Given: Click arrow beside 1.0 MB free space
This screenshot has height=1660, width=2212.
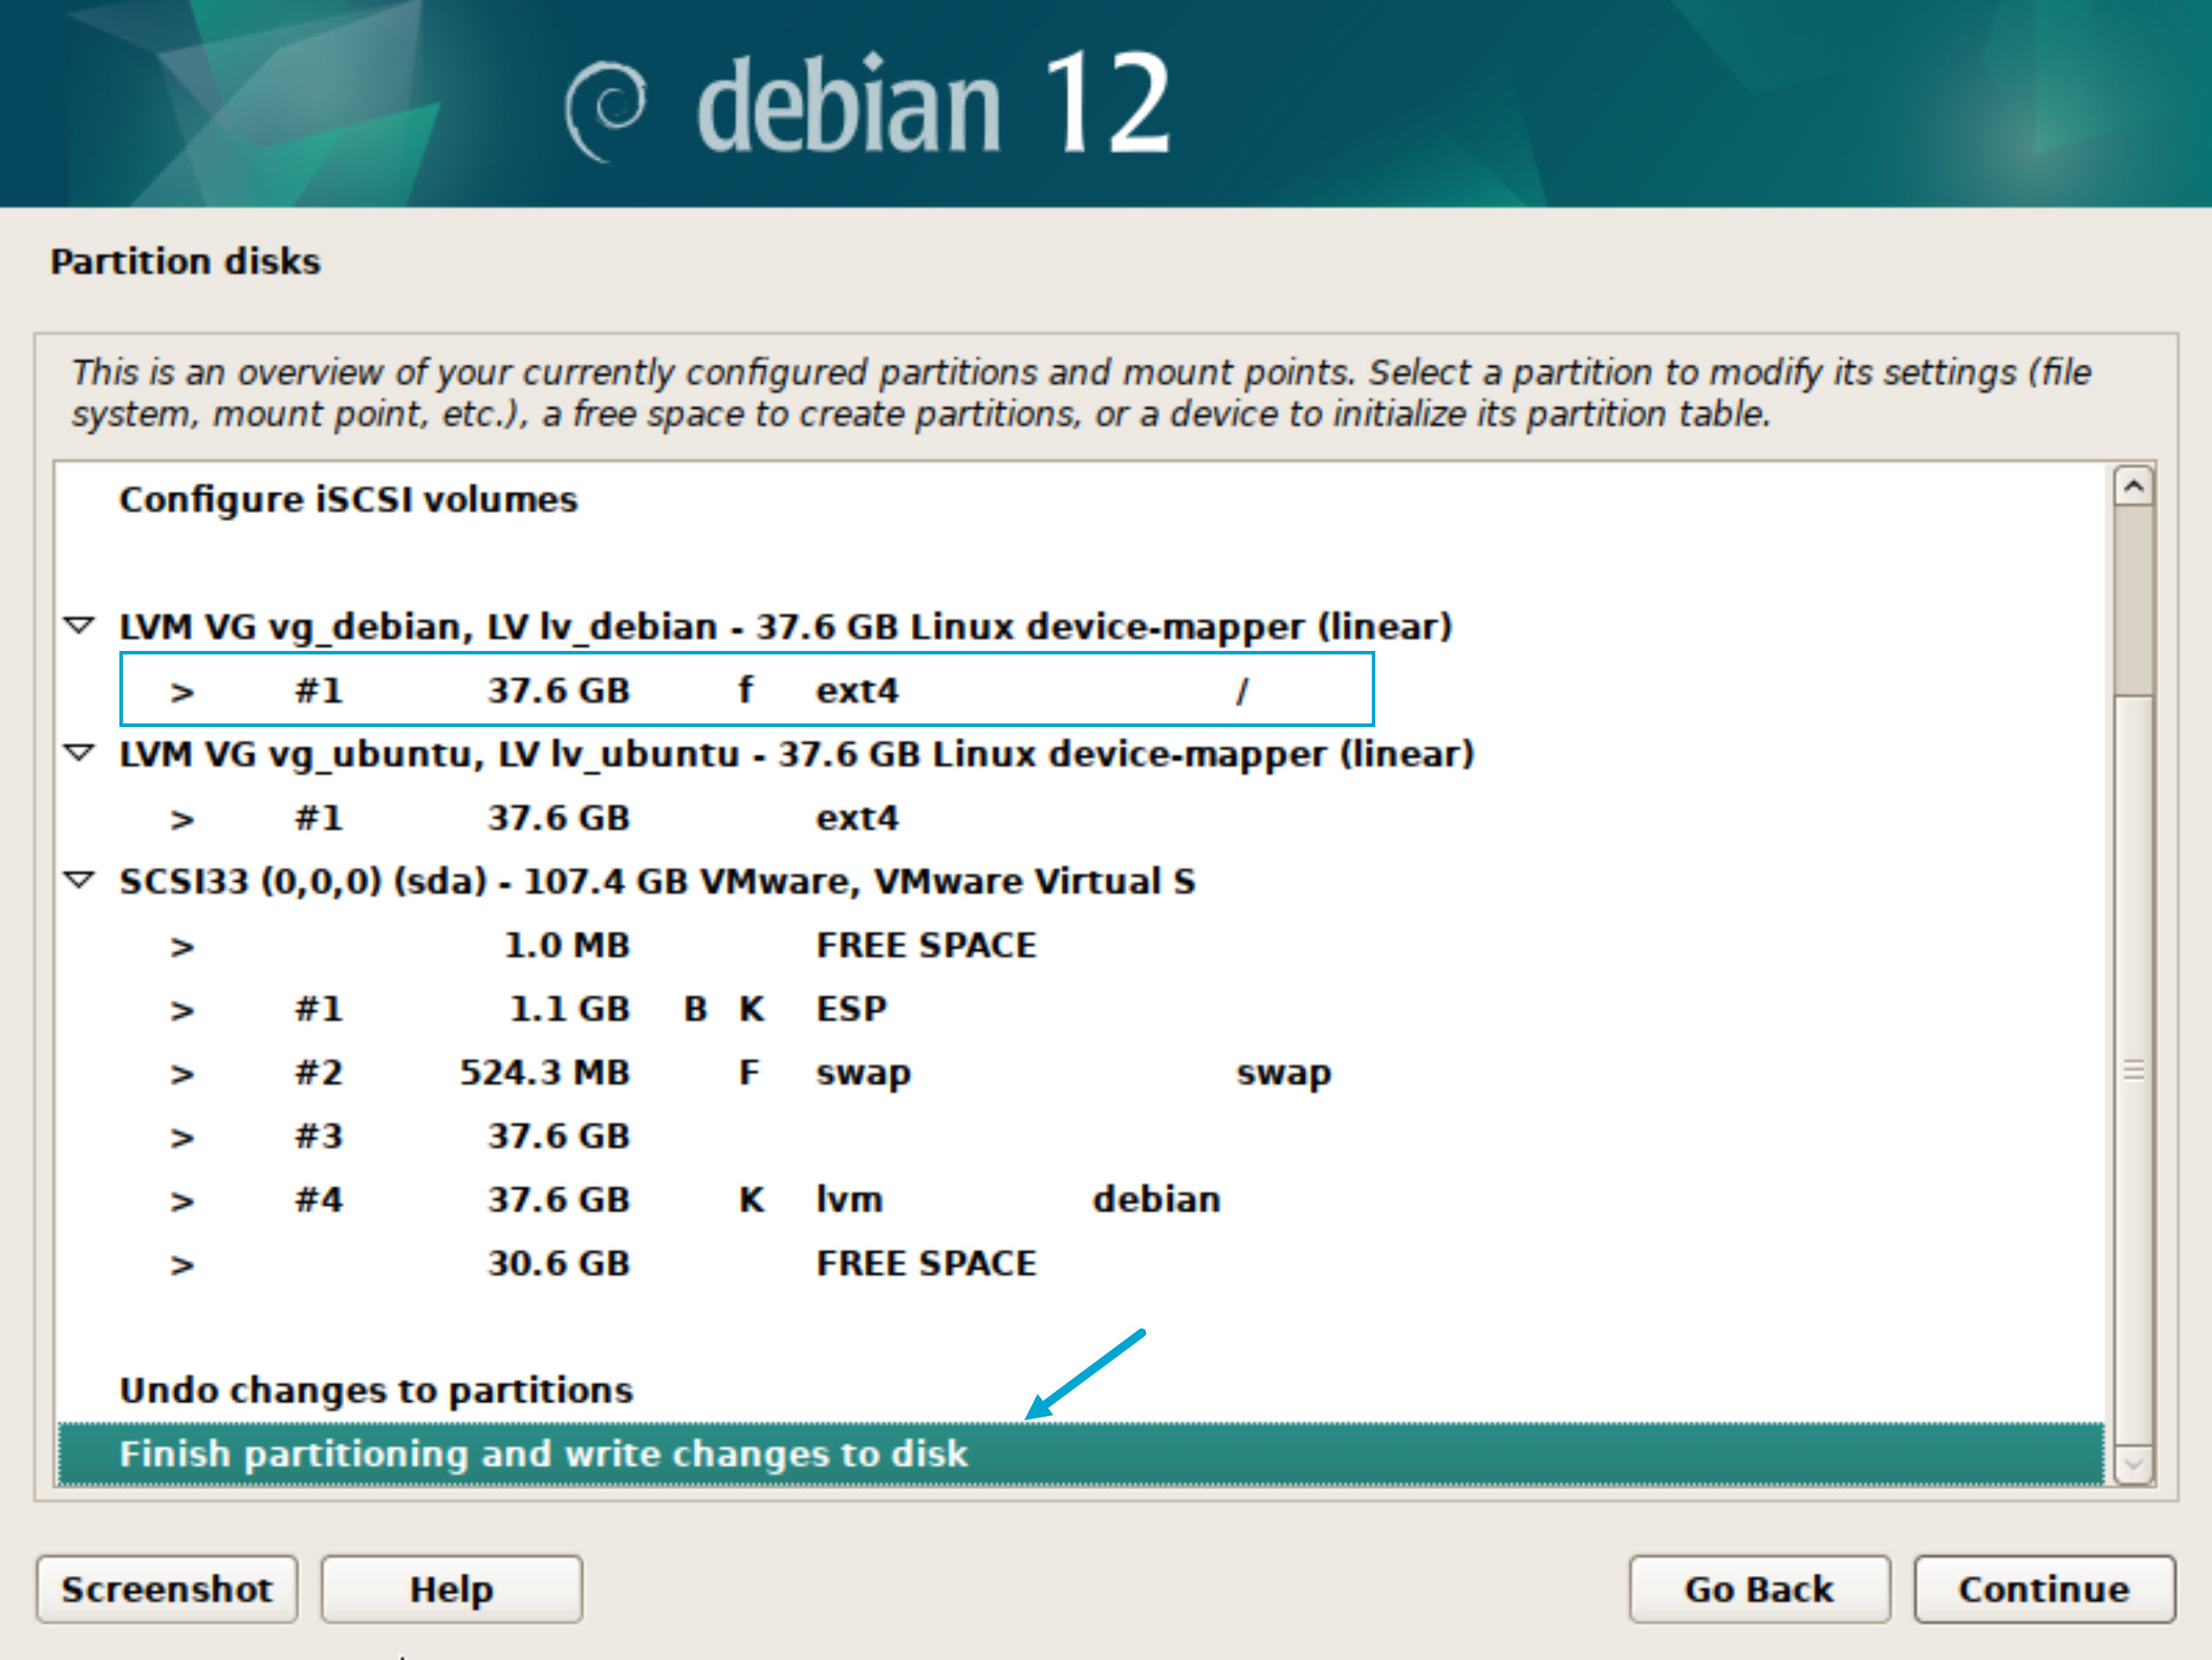Looking at the screenshot, I should pos(181,946).
